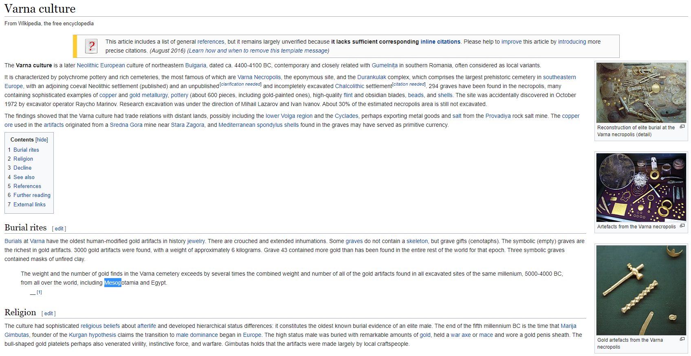Jump to 'References' in the Contents box
Screen dimensions: 691x356
coord(27,186)
